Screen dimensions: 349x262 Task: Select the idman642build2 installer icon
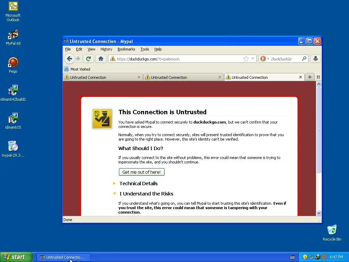pyautogui.click(x=13, y=93)
